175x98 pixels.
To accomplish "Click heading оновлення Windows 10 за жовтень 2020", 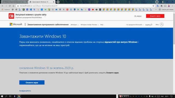I will click(x=46, y=68).
